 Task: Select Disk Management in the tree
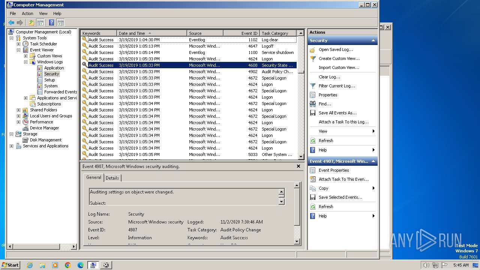point(46,140)
